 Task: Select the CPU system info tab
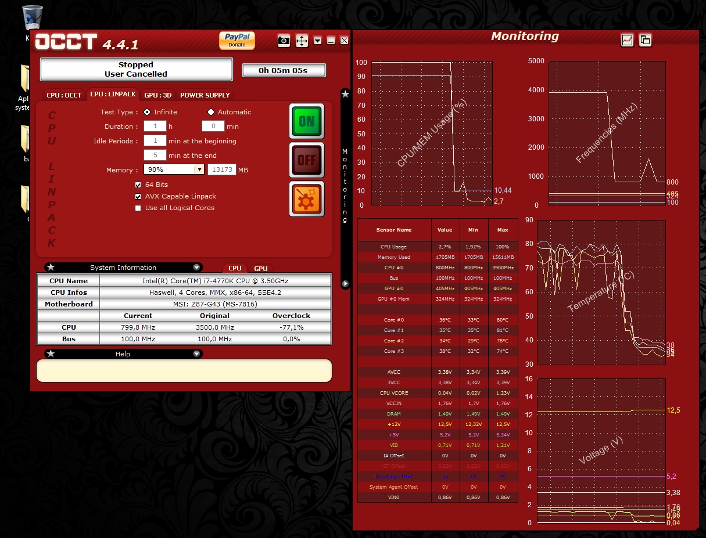pos(235,268)
